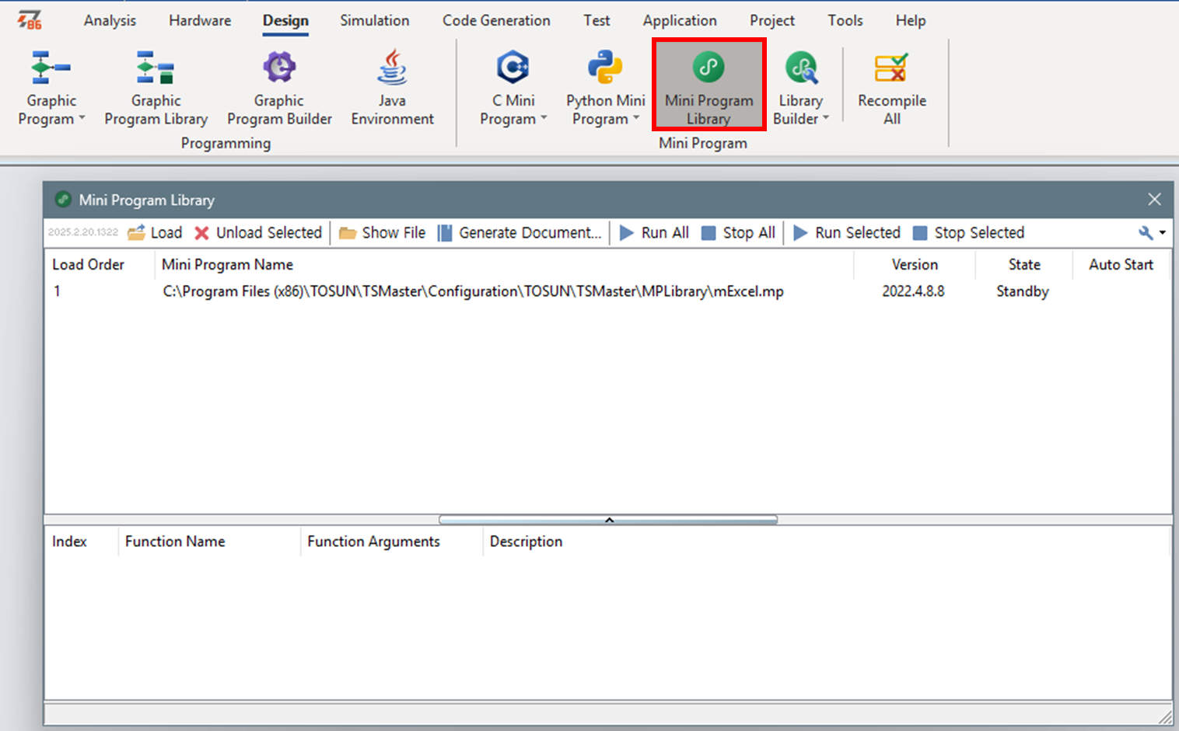Open Library Builder
Screen dimensions: 1179x731
tap(800, 88)
